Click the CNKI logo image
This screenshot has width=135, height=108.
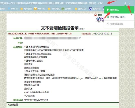click(100, 19)
